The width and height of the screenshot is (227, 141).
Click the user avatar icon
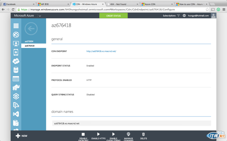(213, 16)
